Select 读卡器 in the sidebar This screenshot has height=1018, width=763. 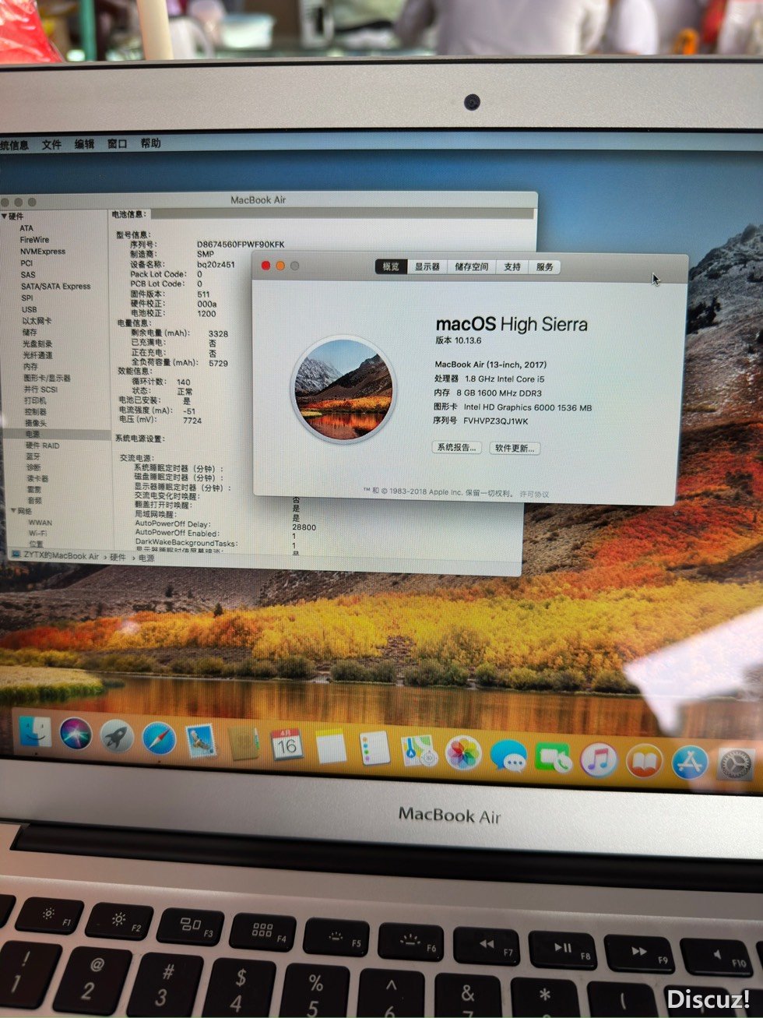pyautogui.click(x=37, y=478)
